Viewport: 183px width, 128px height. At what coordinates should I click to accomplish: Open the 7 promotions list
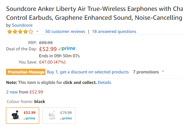[x=146, y=72]
